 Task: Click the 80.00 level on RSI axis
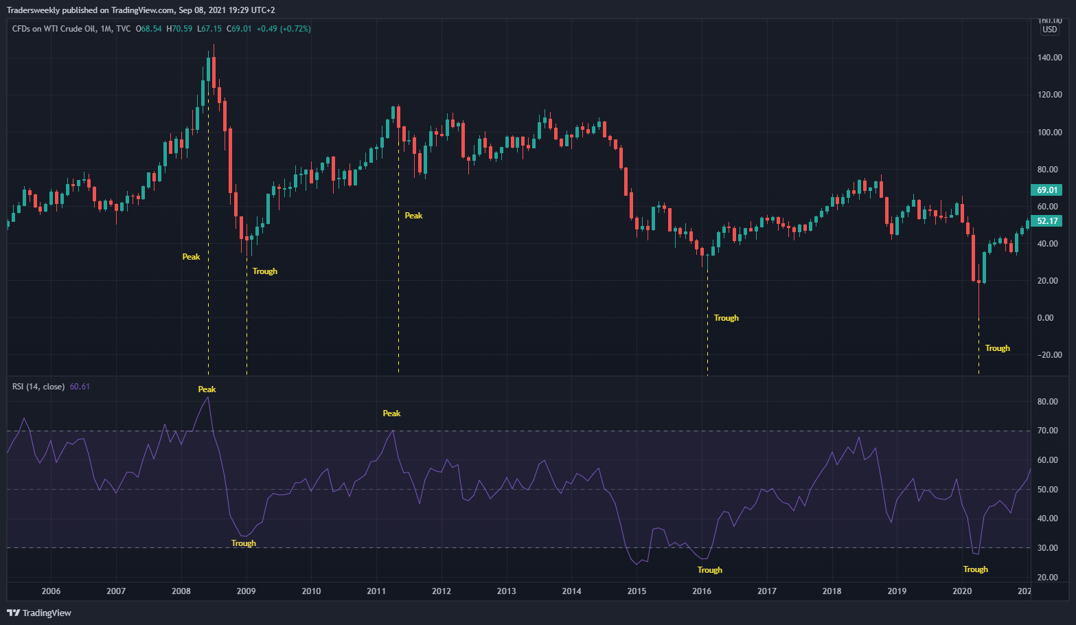1048,402
